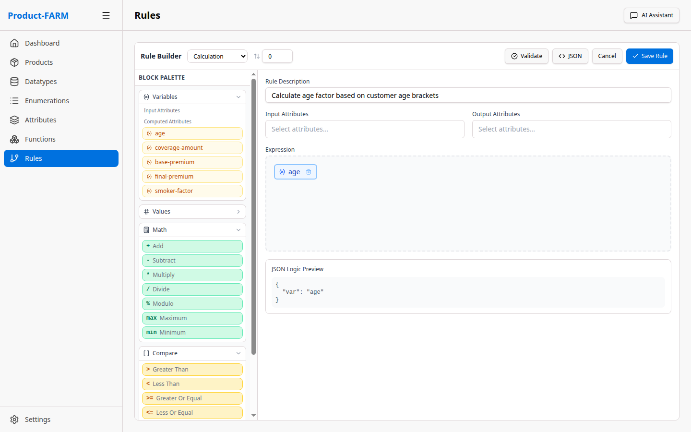This screenshot has width=691, height=432.
Task: Open the AI Assistant
Action: point(651,15)
